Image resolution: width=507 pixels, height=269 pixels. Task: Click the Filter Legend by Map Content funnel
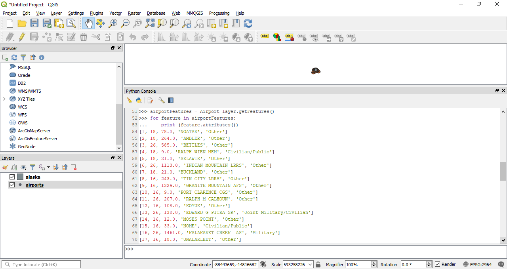32,167
